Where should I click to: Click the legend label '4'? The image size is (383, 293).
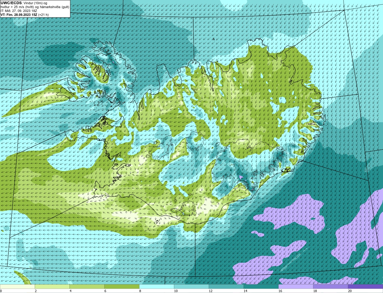tap(70, 291)
